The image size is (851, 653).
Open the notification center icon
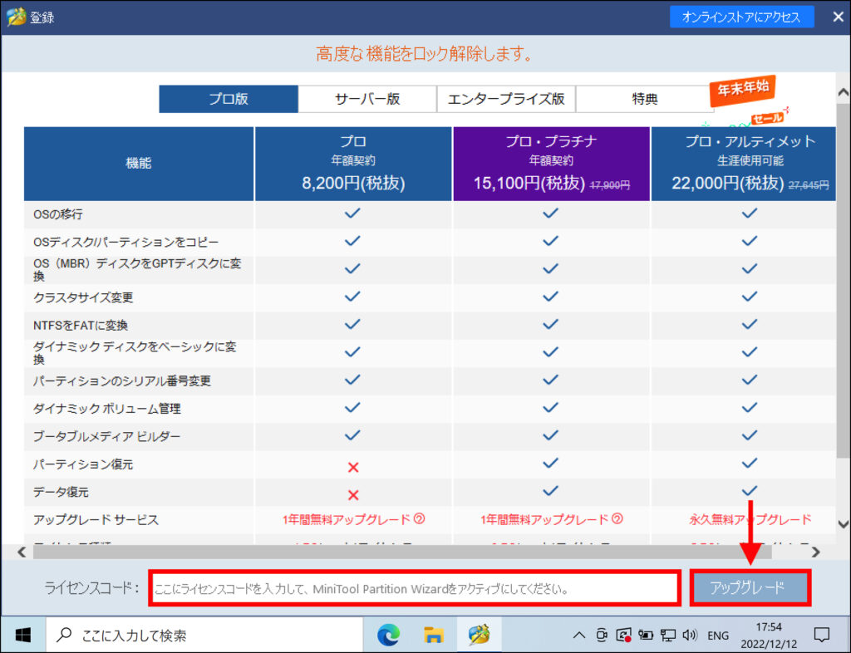click(822, 635)
